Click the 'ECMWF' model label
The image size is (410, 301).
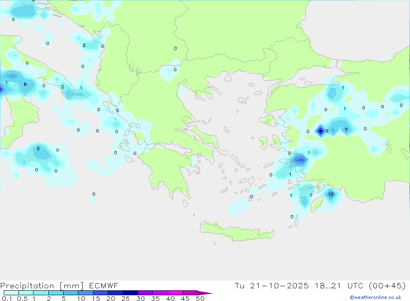[x=104, y=285]
